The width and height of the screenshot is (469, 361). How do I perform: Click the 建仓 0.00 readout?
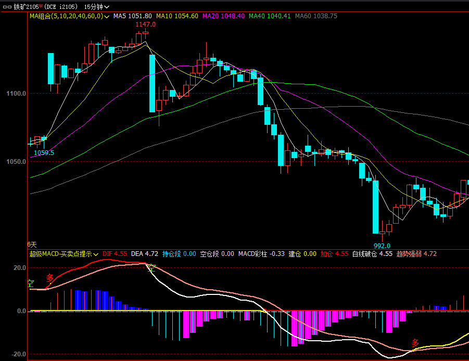pos(302,254)
